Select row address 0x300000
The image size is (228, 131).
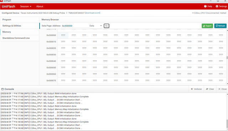tap(51, 35)
